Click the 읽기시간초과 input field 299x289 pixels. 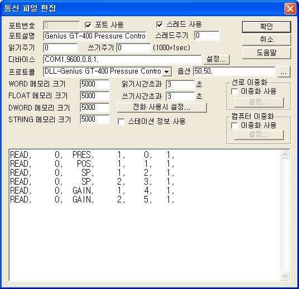click(x=180, y=84)
